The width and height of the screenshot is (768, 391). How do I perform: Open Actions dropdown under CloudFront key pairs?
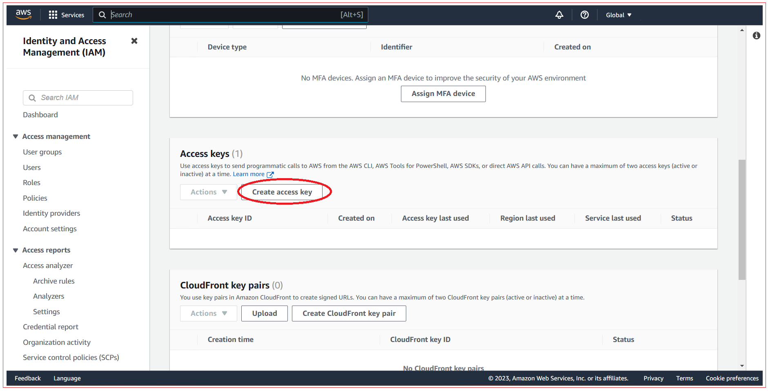pyautogui.click(x=208, y=313)
